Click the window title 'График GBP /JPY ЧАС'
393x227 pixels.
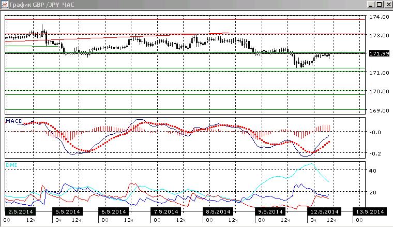coord(41,5)
